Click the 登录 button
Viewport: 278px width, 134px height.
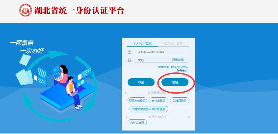[141, 82]
